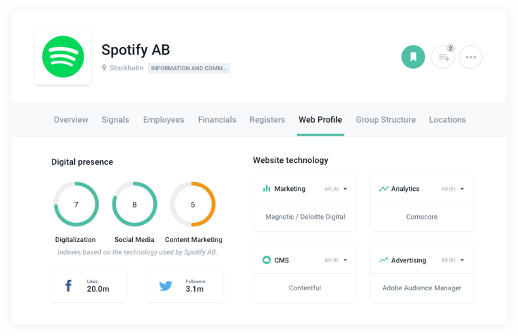The width and height of the screenshot is (518, 336).
Task: Click the Analytics trend line icon
Action: (x=384, y=189)
